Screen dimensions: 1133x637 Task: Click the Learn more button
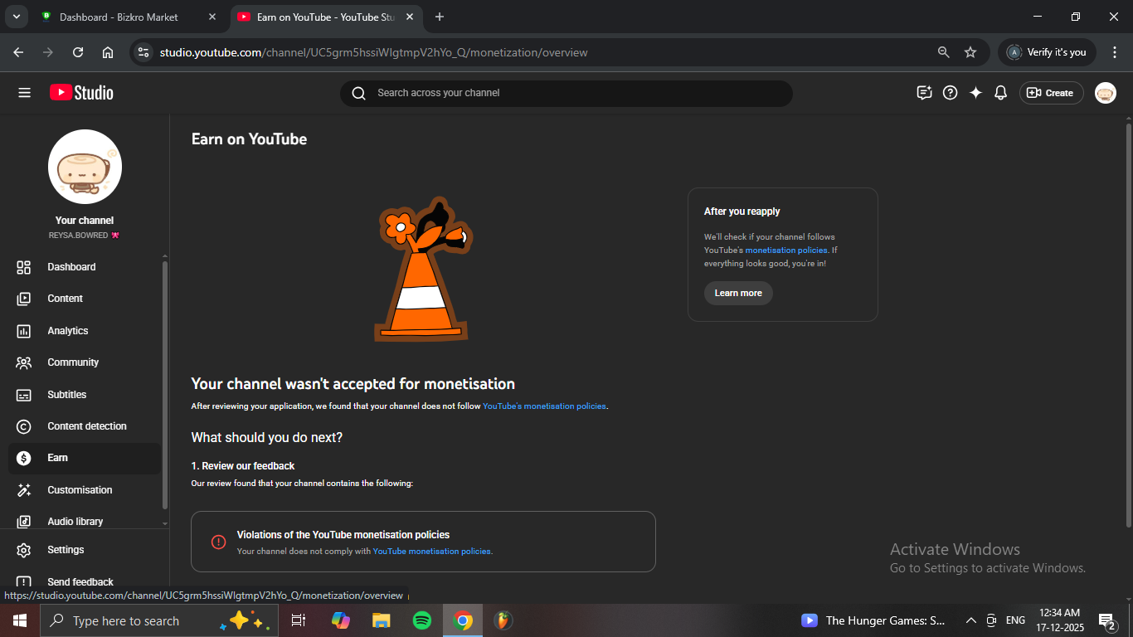point(738,293)
